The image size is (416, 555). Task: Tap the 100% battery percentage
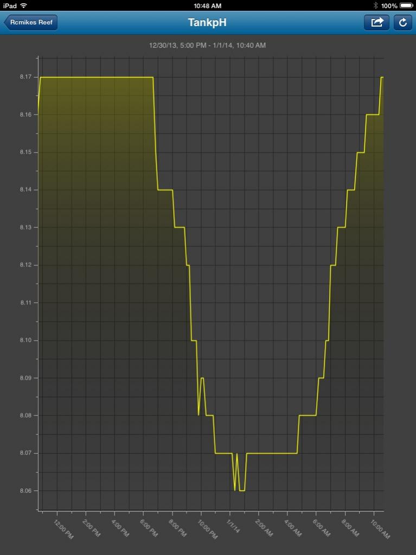389,5
